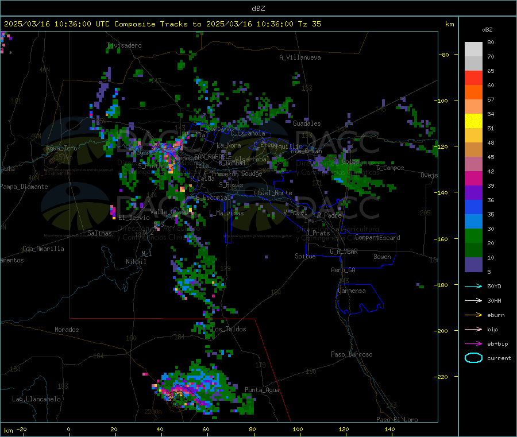Click the -120 km axis label on right

point(442,146)
